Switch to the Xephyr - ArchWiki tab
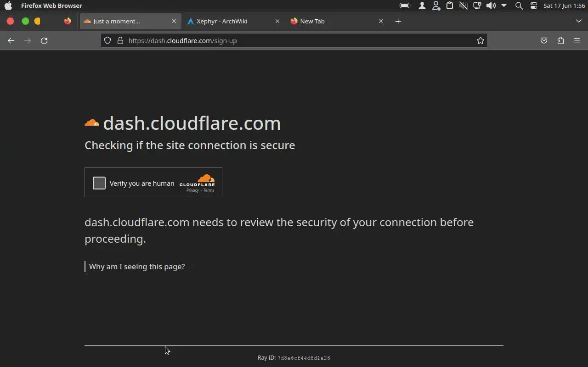The height and width of the screenshot is (367, 588). (234, 21)
